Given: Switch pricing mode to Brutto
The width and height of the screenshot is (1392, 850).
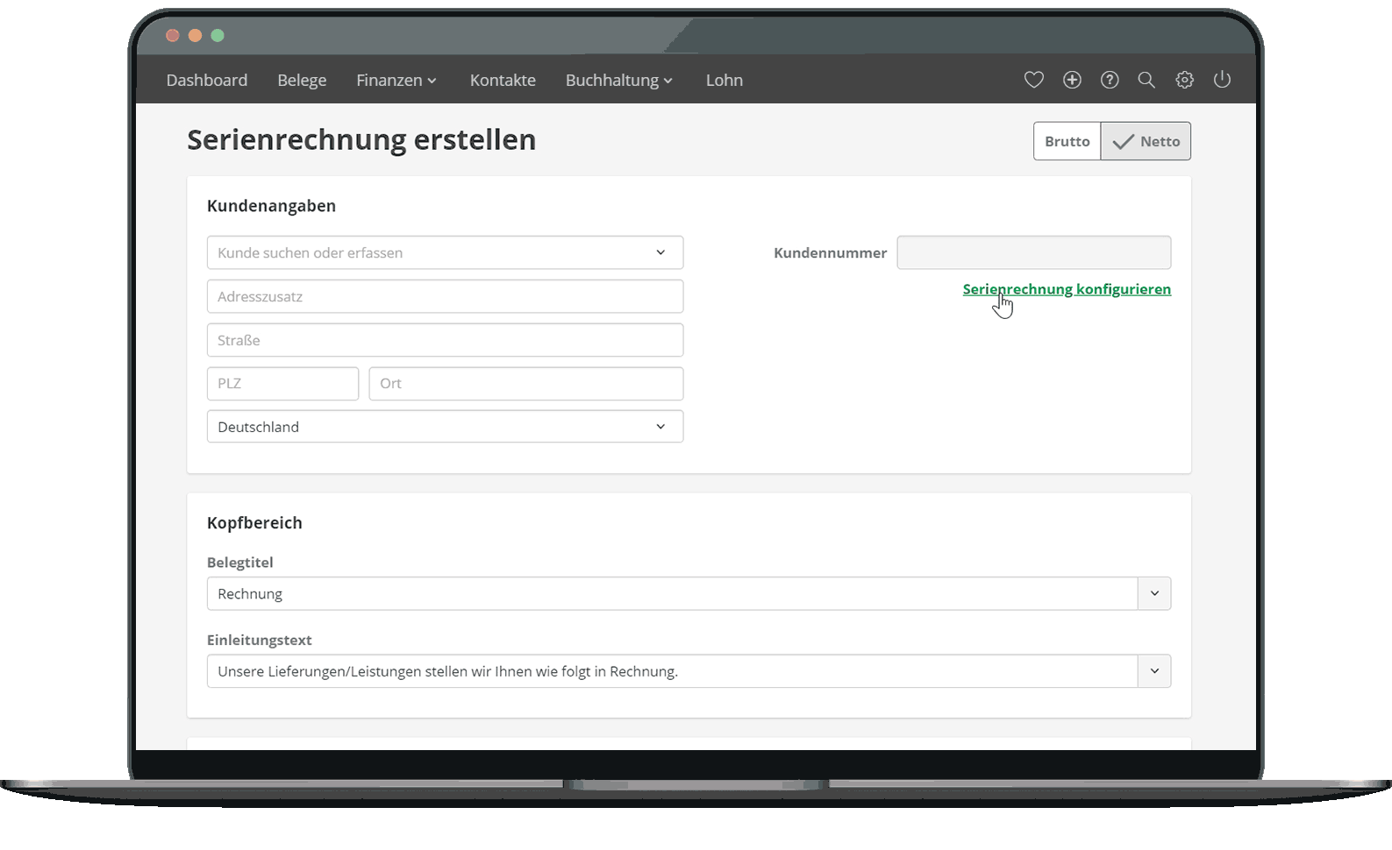Looking at the screenshot, I should point(1067,141).
